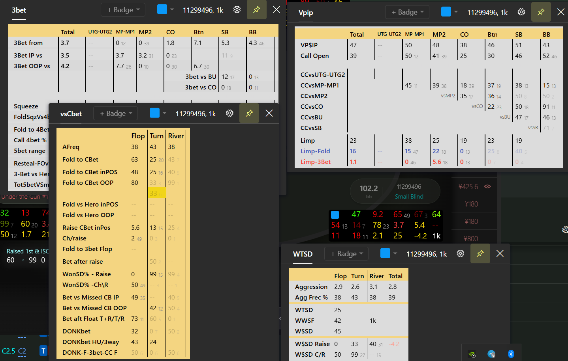Click the red -4.2 value in WTSD
The width and height of the screenshot is (568, 361).
click(x=394, y=344)
